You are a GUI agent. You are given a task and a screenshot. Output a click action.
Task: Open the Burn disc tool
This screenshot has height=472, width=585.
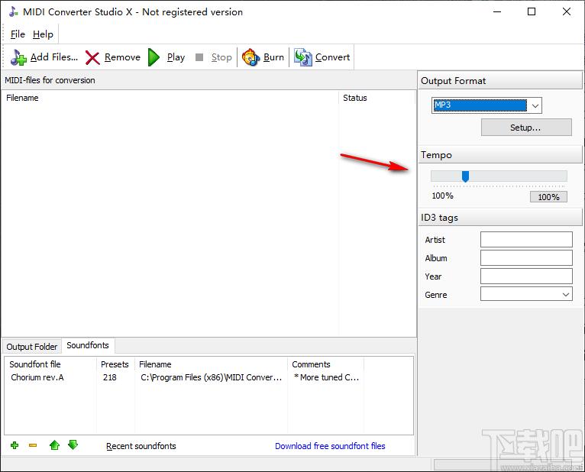click(263, 57)
